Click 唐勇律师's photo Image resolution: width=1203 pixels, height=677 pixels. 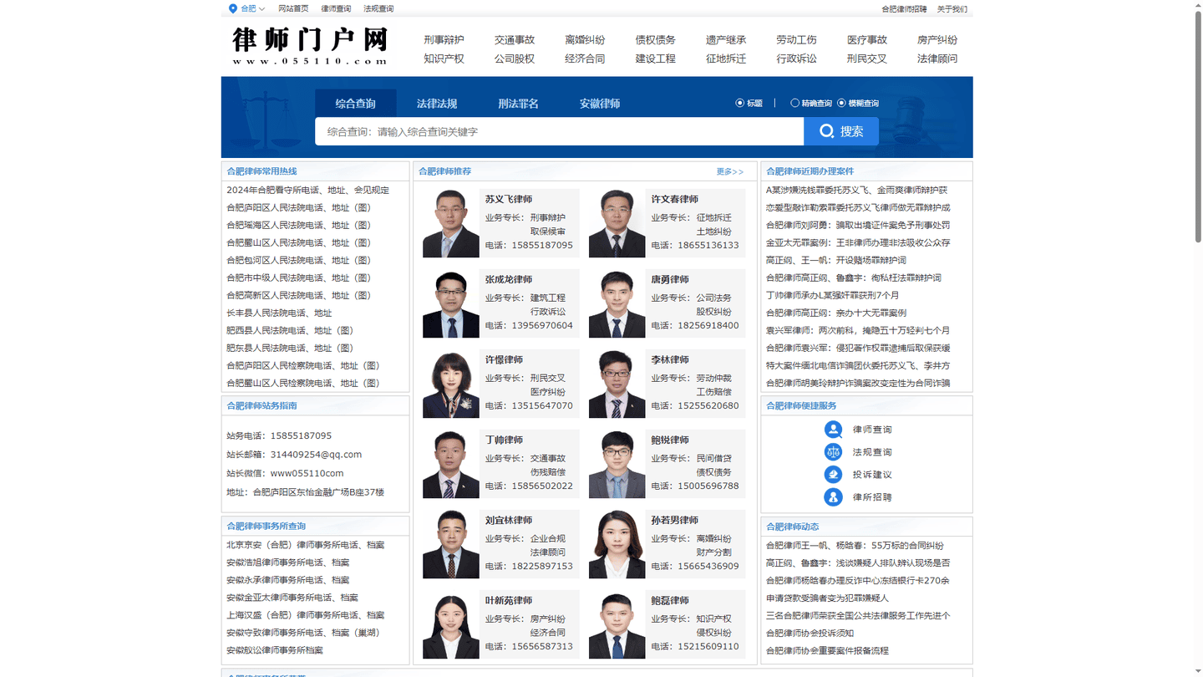[617, 303]
